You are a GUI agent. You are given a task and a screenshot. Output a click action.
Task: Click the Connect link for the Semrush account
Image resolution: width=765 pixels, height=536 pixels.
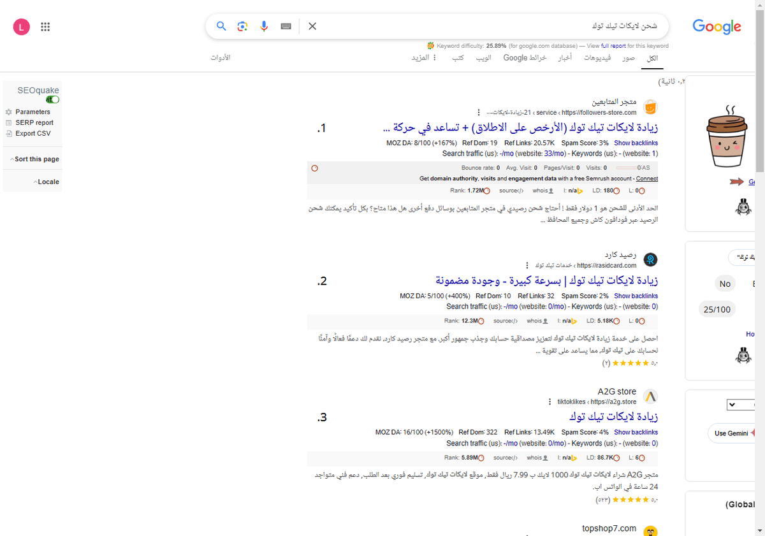click(646, 178)
